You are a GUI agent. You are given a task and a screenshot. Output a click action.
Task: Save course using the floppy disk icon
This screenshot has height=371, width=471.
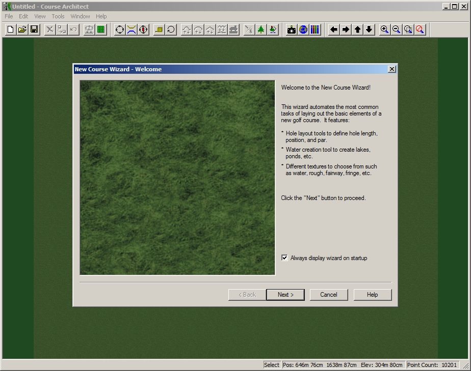pyautogui.click(x=34, y=30)
